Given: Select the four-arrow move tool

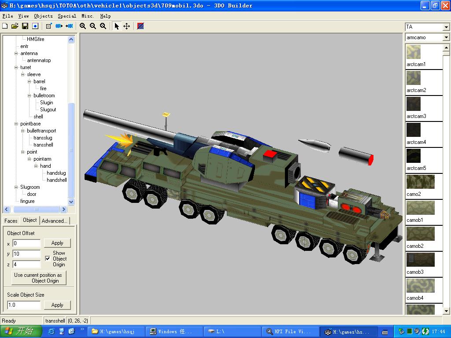Looking at the screenshot, I should [x=126, y=26].
